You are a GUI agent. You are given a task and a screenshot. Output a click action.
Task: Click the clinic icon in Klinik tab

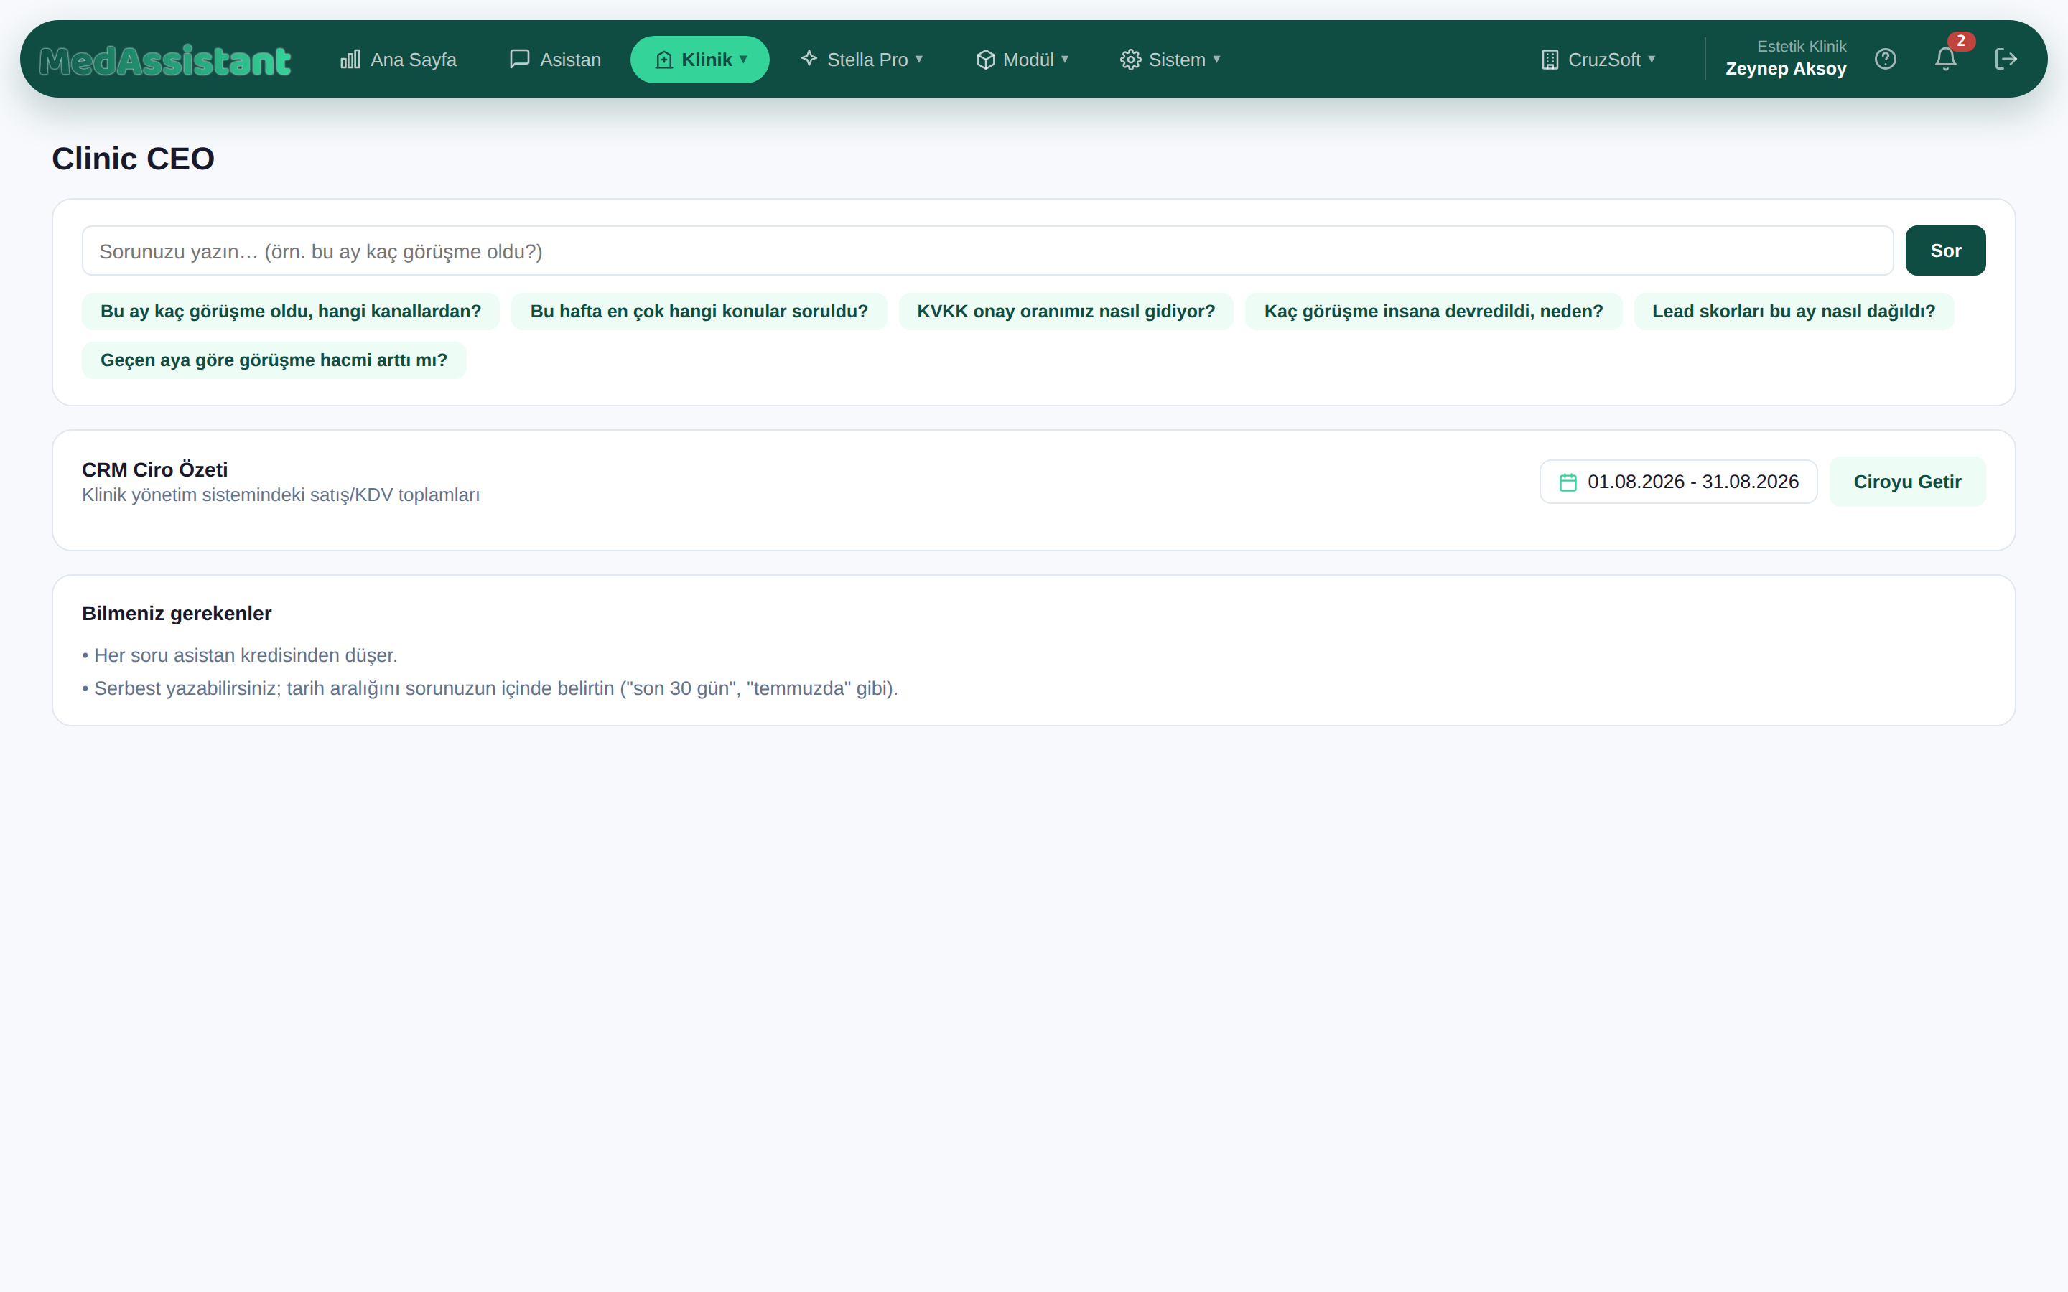[x=664, y=59]
